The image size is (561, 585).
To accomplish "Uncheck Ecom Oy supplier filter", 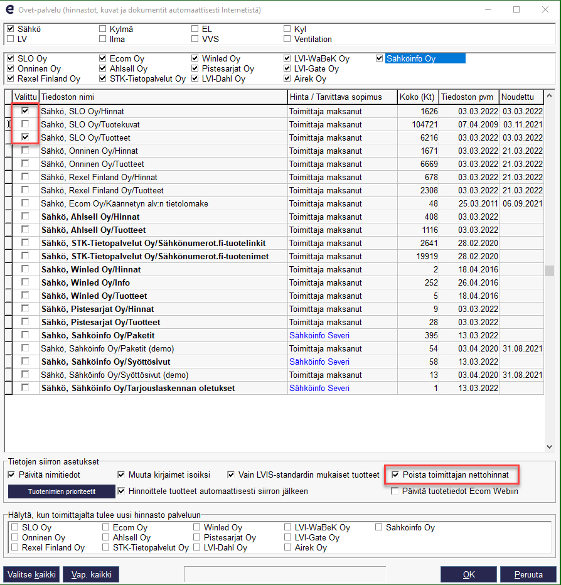I will (x=102, y=58).
